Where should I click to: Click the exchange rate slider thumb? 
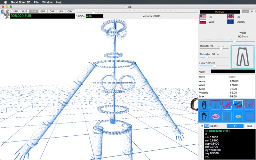[x=93, y=12]
